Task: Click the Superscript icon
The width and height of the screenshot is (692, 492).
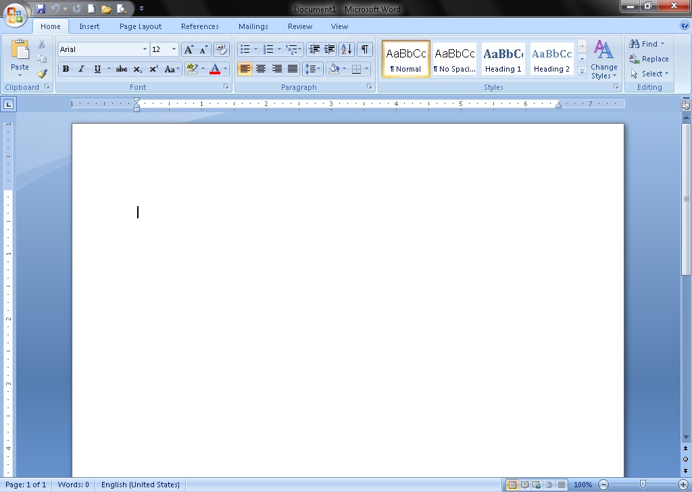Action: pyautogui.click(x=153, y=69)
